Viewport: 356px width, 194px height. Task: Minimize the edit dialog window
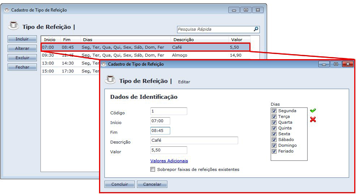point(324,64)
